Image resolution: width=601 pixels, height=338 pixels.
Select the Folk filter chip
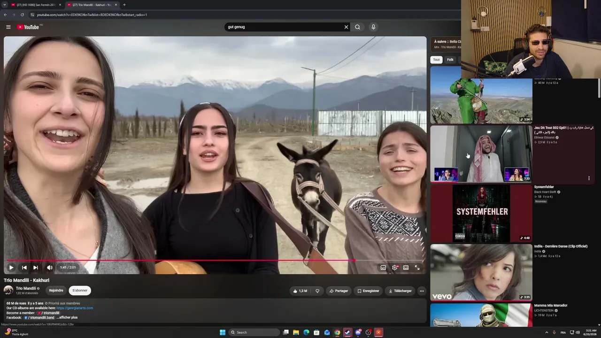pos(450,60)
